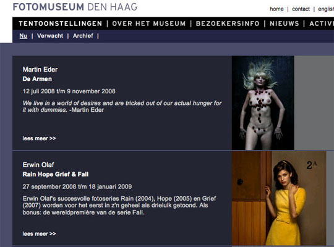Switch language via the english link
The width and height of the screenshot is (334, 247).
pyautogui.click(x=326, y=9)
